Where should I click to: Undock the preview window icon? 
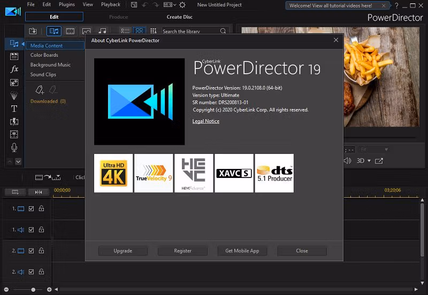coord(379,161)
